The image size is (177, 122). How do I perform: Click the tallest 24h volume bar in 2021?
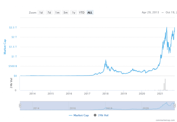click(x=165, y=85)
